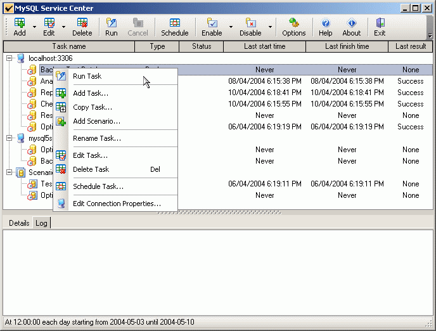Sort by Status column header
This screenshot has width=436, height=331.
pos(202,46)
